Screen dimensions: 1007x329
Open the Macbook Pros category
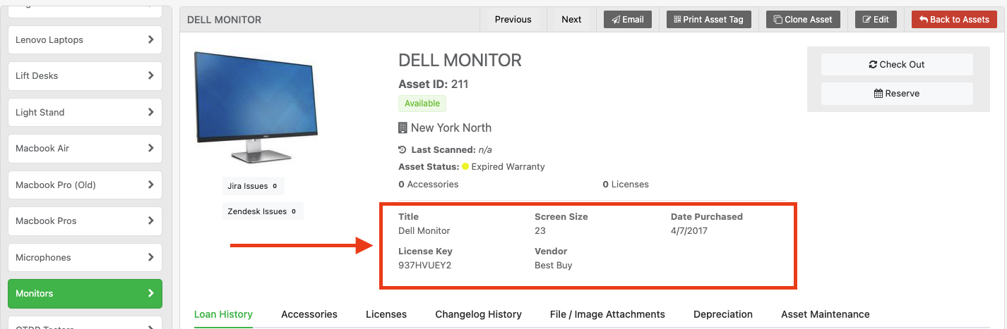pos(85,221)
